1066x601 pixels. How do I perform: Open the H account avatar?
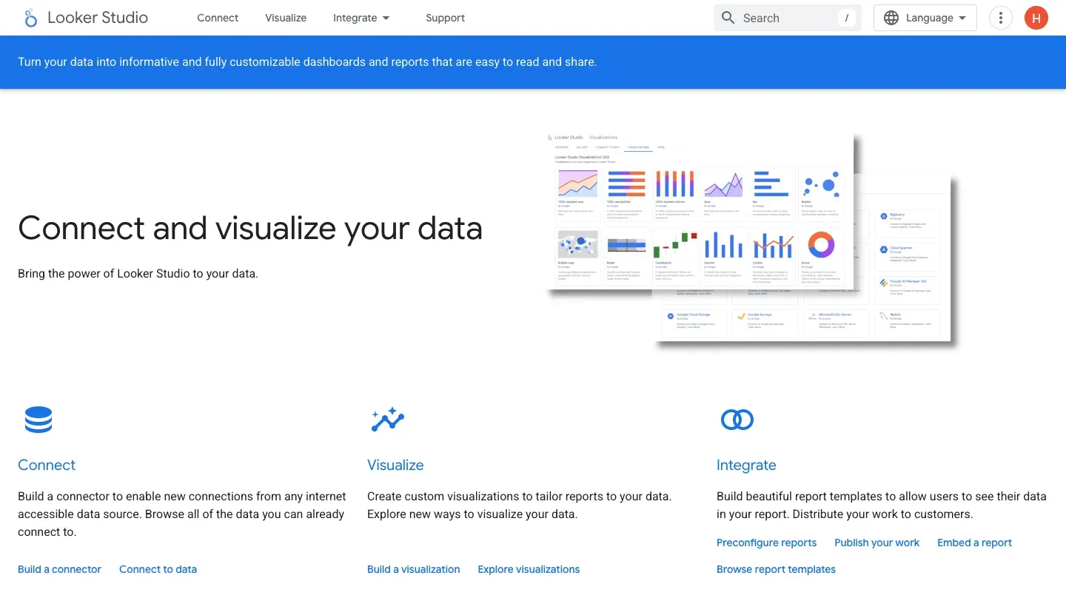pyautogui.click(x=1036, y=18)
